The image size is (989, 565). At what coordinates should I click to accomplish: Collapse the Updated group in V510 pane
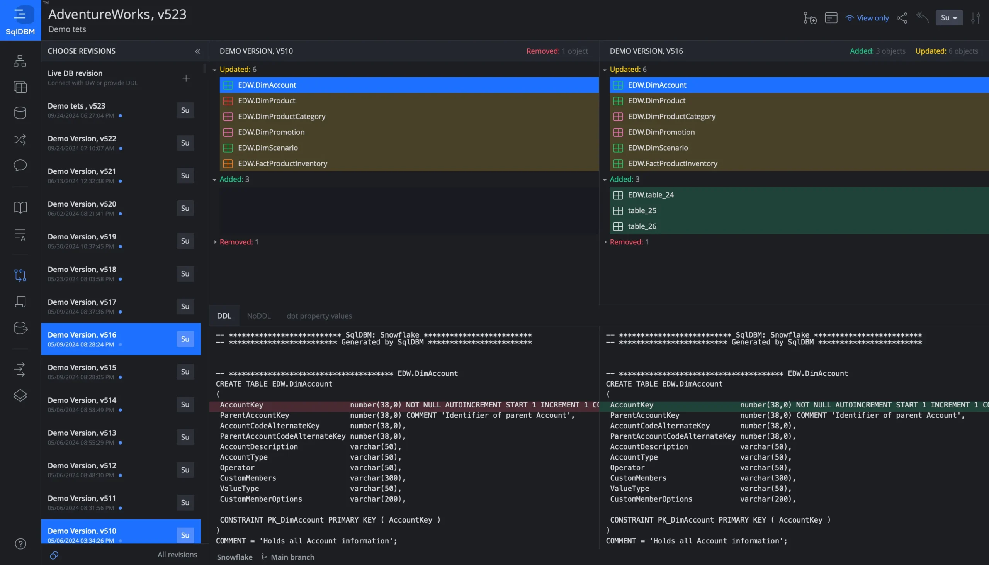coord(214,70)
